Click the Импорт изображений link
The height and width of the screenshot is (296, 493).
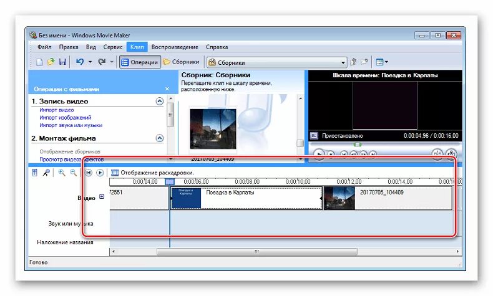tap(66, 118)
